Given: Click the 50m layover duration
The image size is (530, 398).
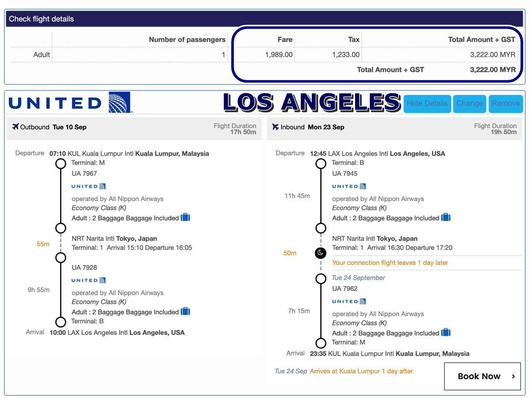Looking at the screenshot, I should click(x=290, y=253).
